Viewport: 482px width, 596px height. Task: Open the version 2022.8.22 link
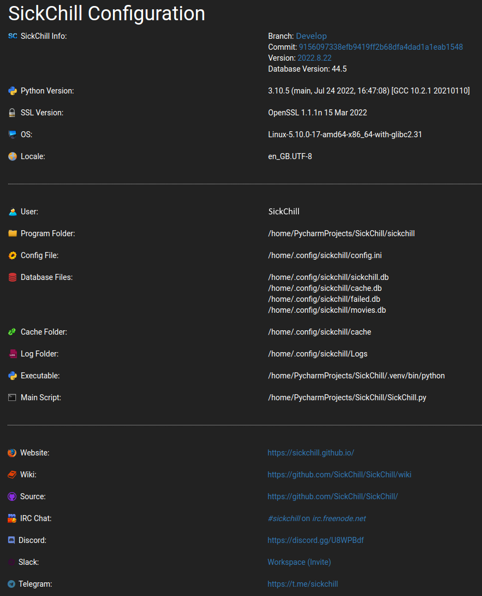coord(314,58)
